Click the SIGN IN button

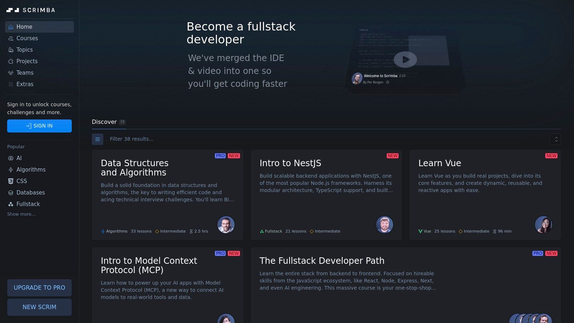coord(39,126)
